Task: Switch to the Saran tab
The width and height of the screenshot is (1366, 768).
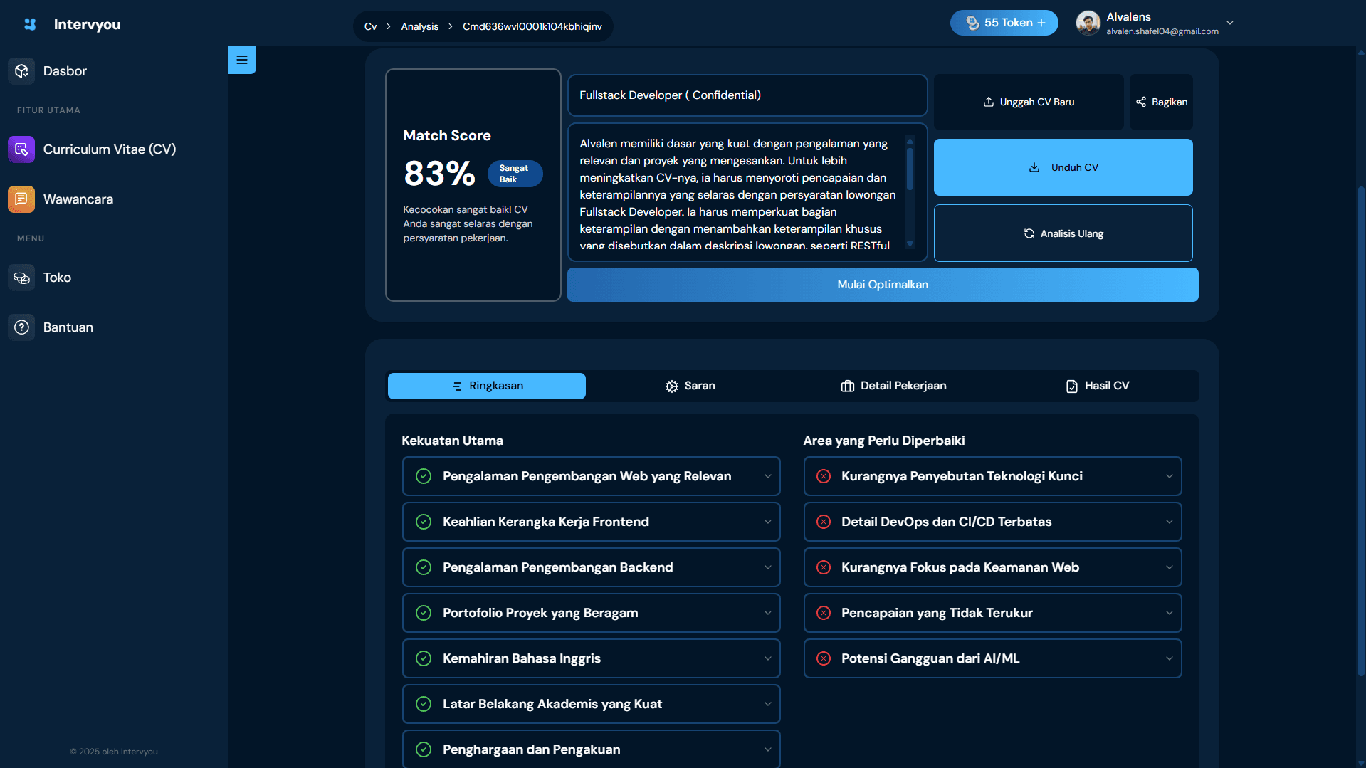Action: (690, 386)
